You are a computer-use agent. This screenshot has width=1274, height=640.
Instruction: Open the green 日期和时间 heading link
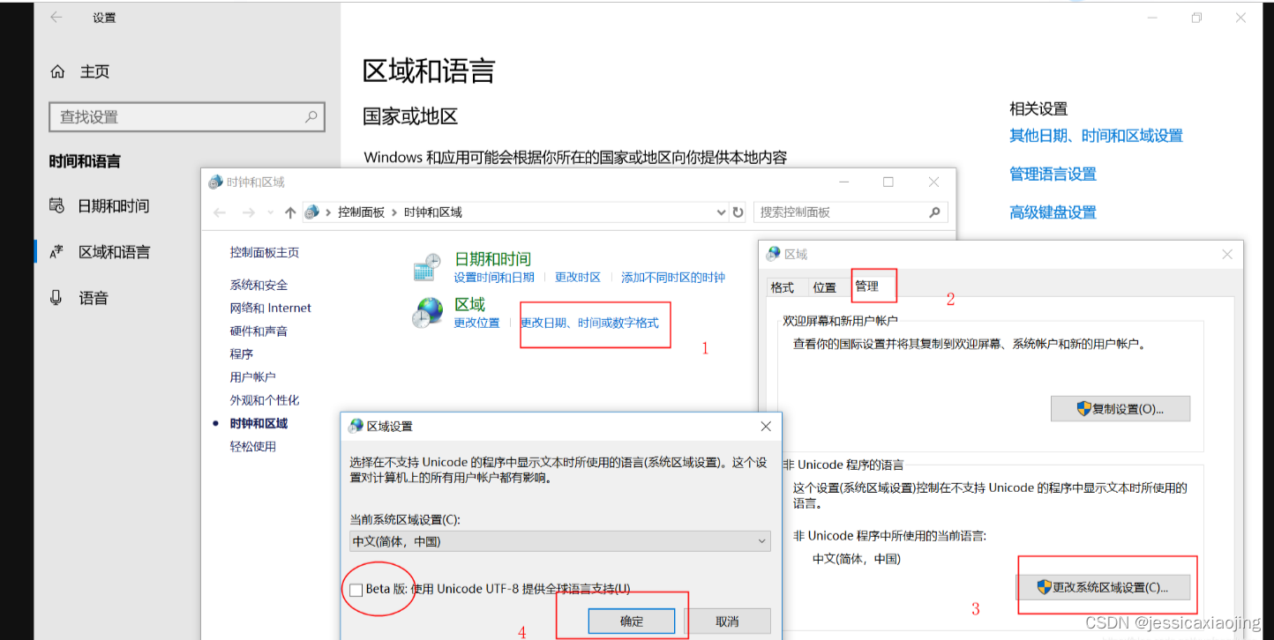[x=492, y=259]
